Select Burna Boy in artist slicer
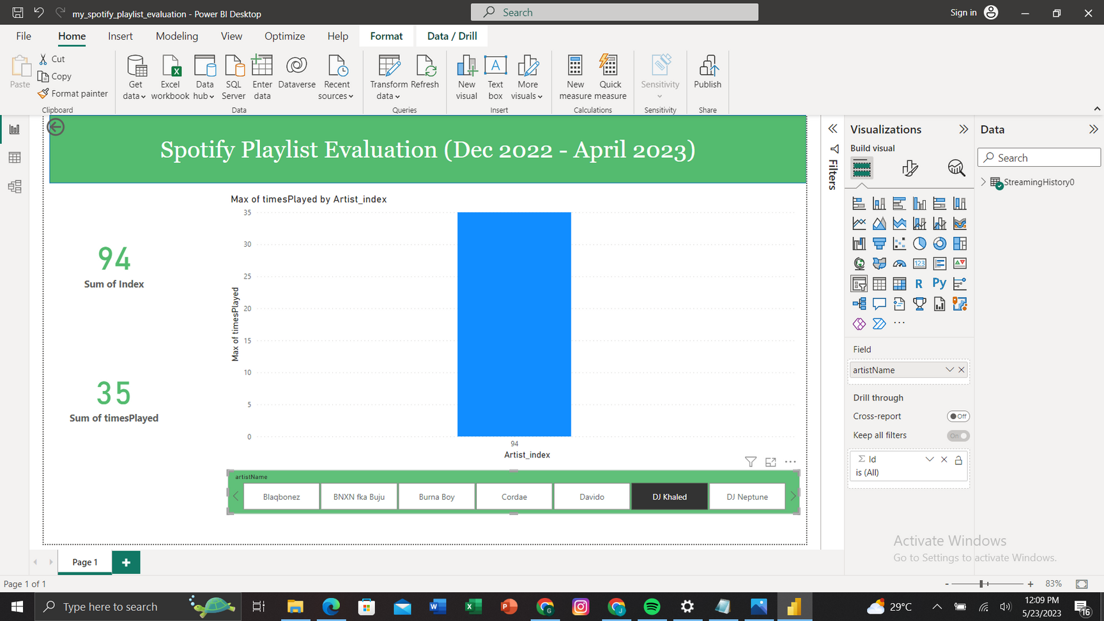Viewport: 1104px width, 621px height. tap(437, 496)
